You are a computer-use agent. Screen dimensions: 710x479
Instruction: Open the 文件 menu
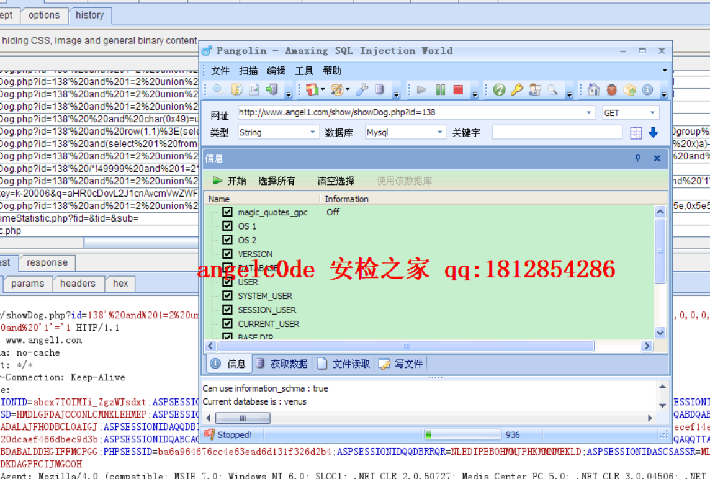click(220, 71)
